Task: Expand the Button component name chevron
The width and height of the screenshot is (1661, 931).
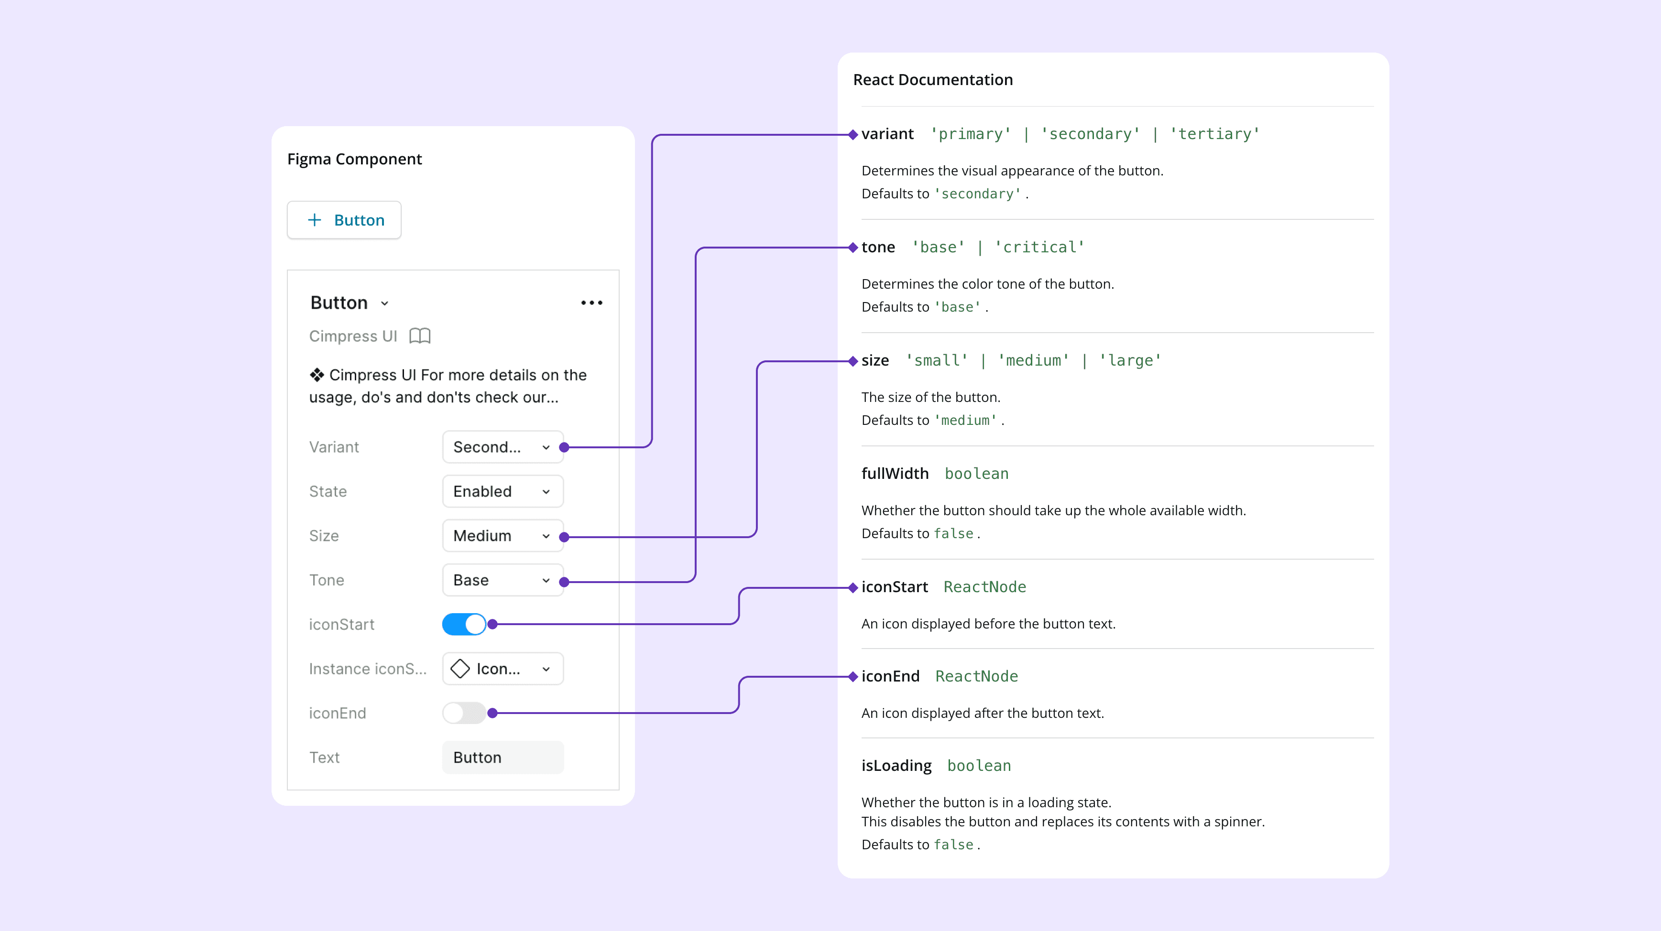Action: tap(385, 303)
